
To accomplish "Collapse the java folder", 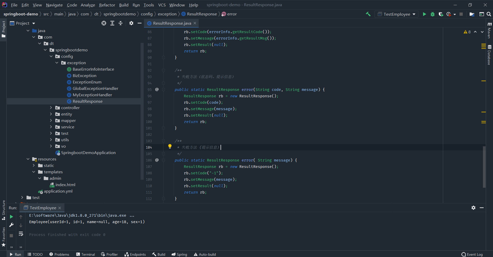I will pyautogui.click(x=28, y=31).
